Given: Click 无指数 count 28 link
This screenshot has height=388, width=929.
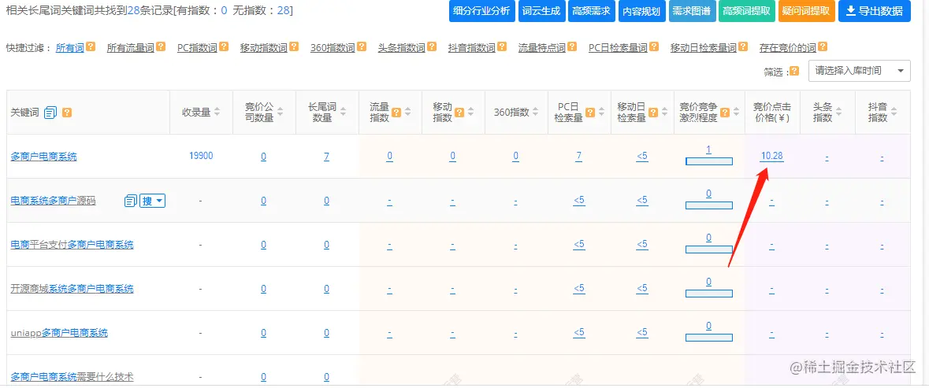Looking at the screenshot, I should tap(283, 11).
